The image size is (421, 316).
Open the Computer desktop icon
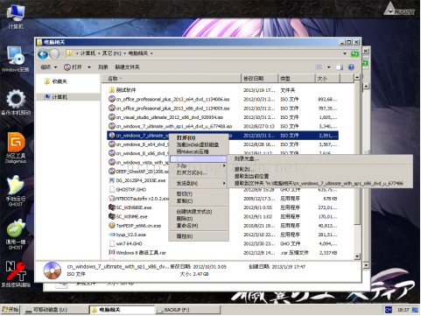pos(16,17)
